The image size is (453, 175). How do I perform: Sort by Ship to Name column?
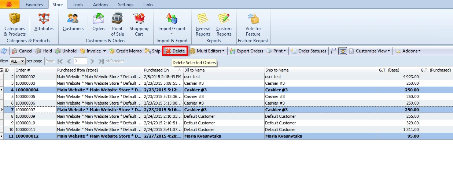tap(321, 70)
